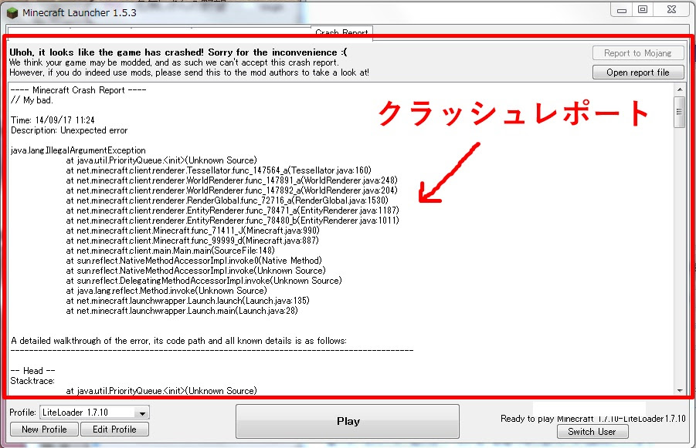Open the Crash Report tab
Image resolution: width=696 pixels, height=448 pixels.
341,33
